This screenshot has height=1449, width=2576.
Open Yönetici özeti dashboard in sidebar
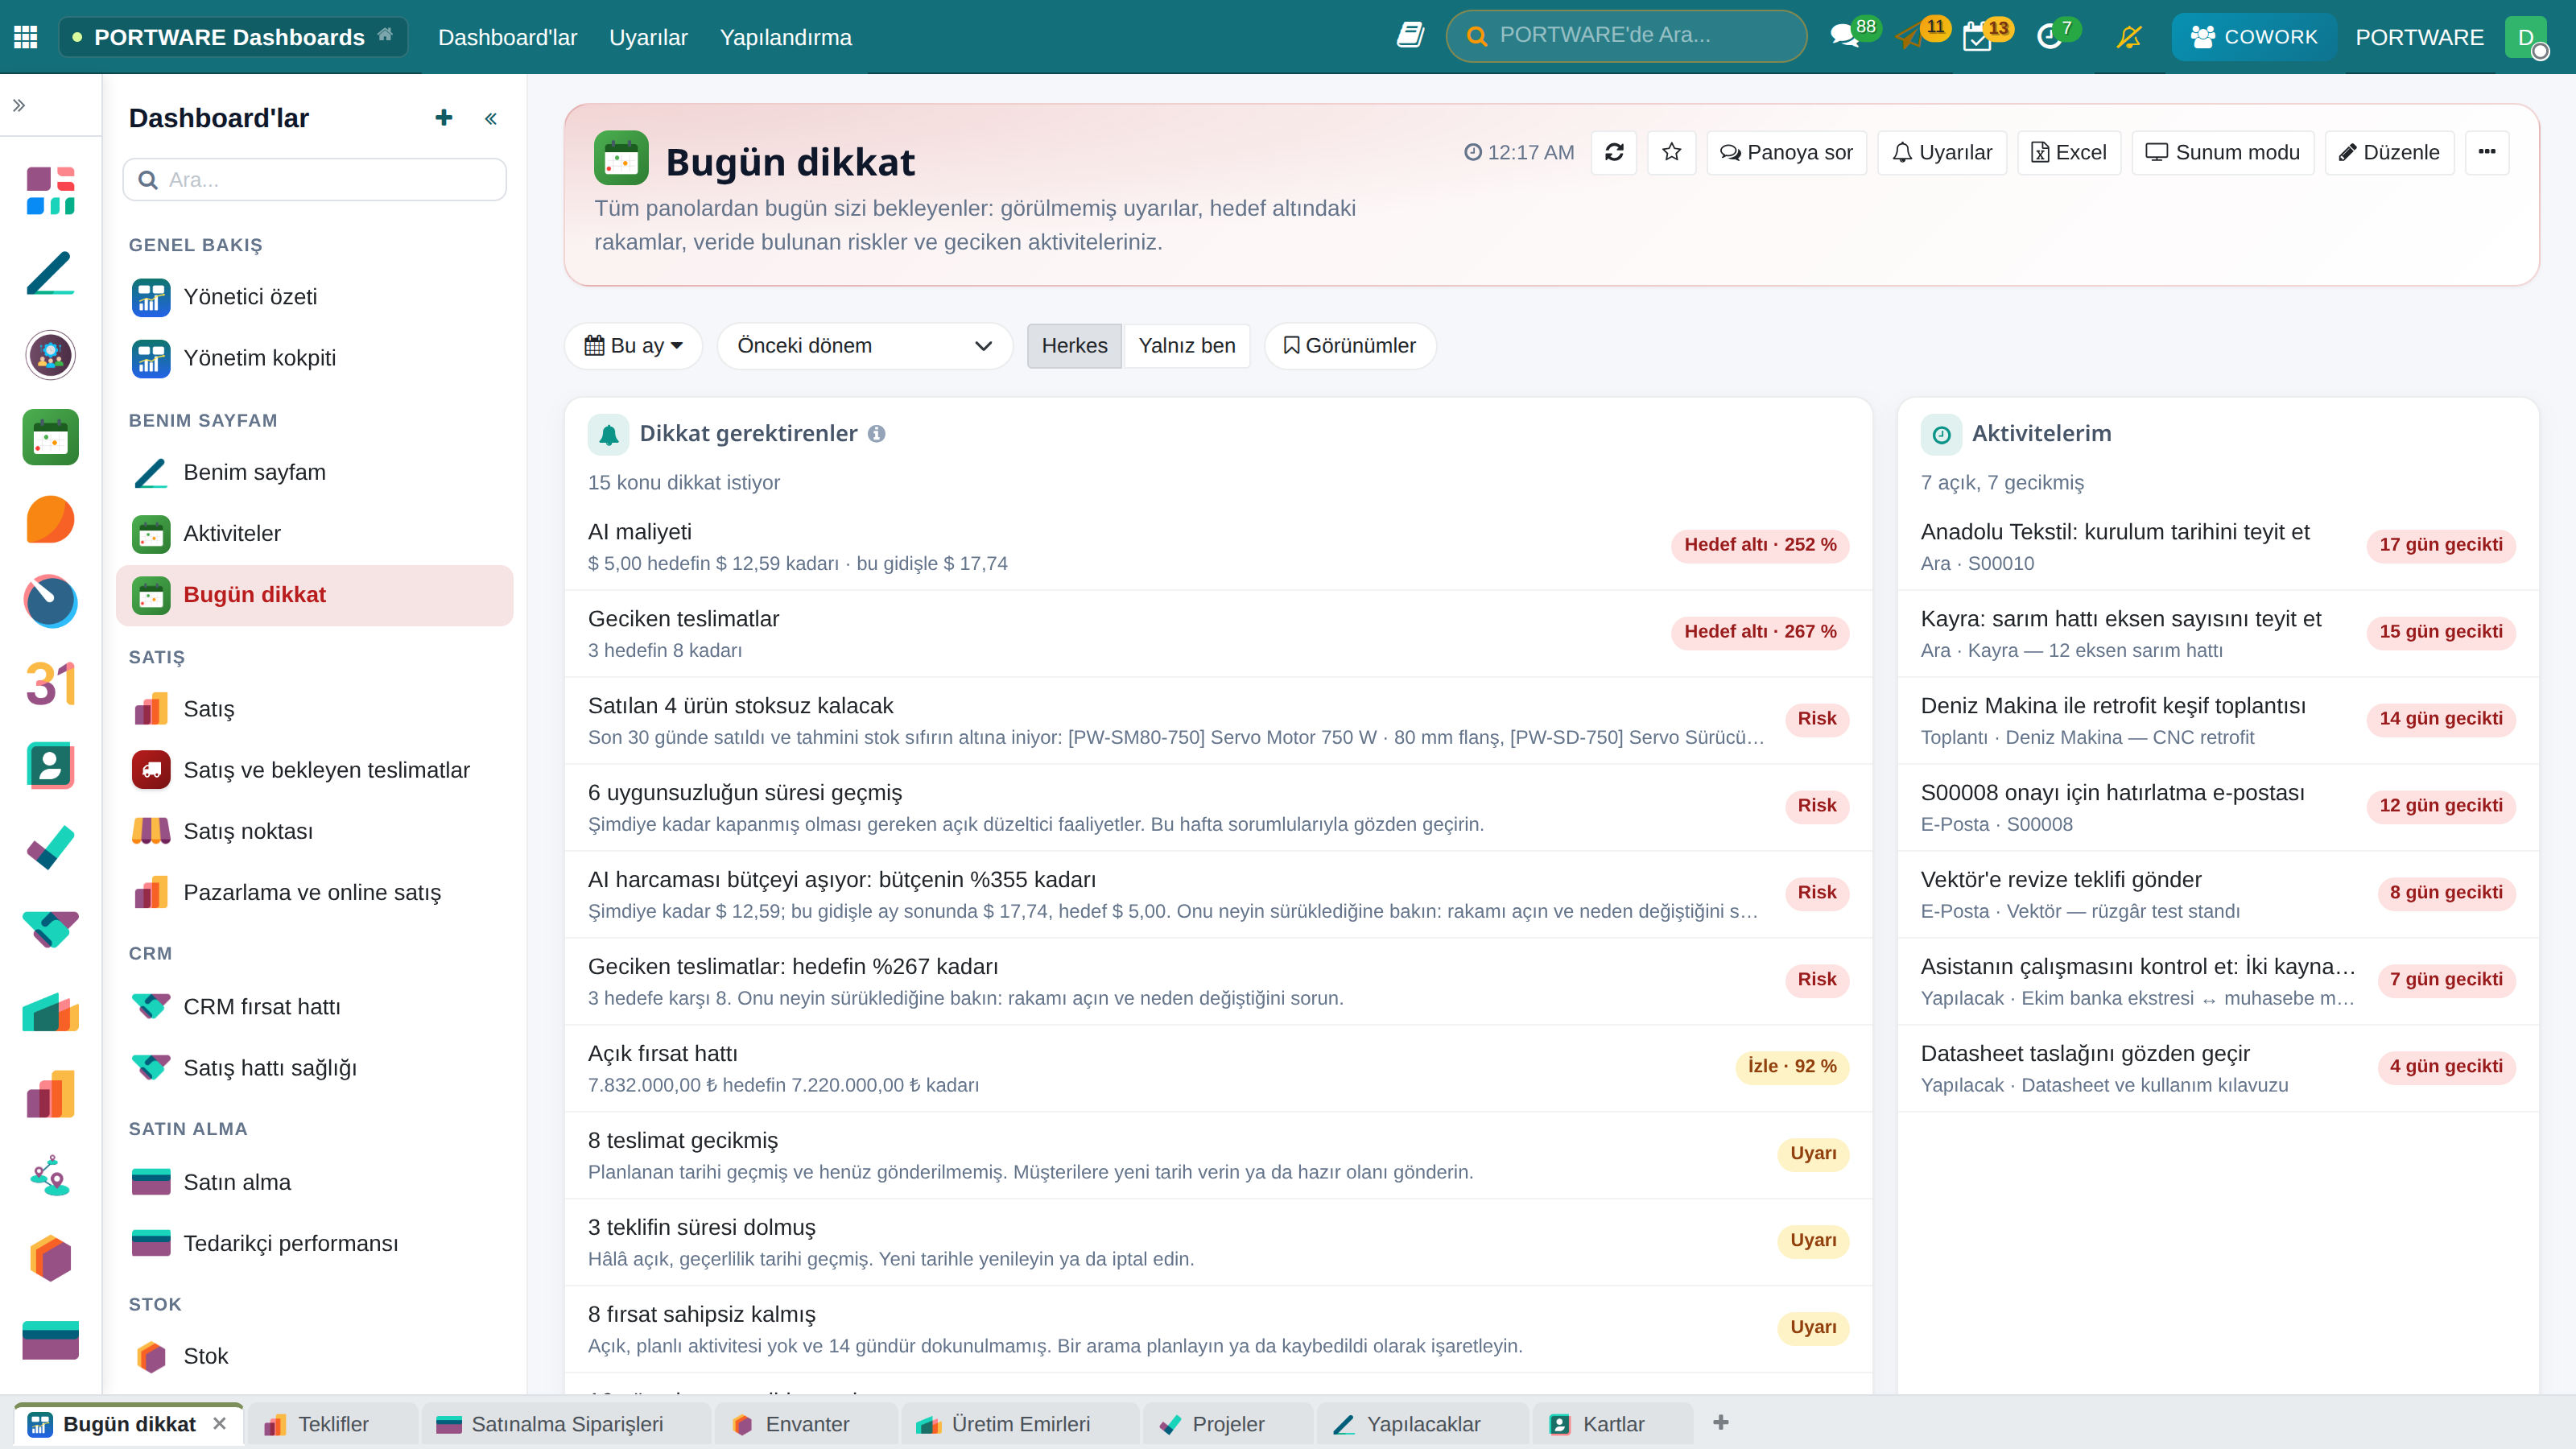(x=314, y=297)
